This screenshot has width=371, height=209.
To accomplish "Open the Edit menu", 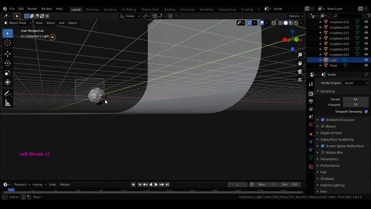I will coord(21,9).
